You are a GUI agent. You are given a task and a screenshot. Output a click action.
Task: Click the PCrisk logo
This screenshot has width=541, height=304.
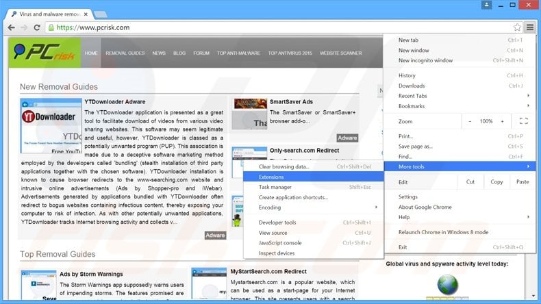(45, 53)
